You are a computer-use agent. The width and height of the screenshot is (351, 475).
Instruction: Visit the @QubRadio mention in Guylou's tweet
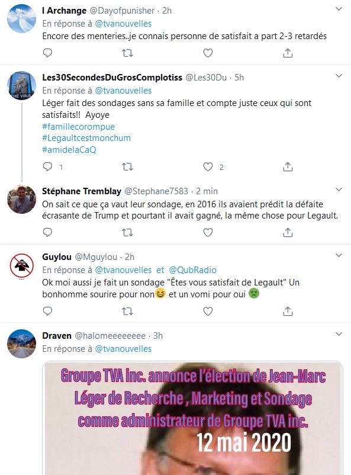[192, 270]
